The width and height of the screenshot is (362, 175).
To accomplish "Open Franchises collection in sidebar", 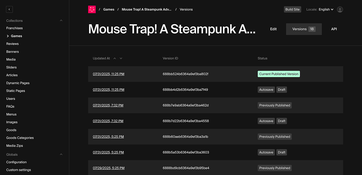I will [x=14, y=28].
